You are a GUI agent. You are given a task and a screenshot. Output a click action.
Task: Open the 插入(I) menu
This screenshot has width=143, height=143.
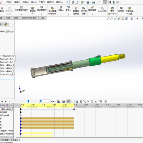[34, 2]
